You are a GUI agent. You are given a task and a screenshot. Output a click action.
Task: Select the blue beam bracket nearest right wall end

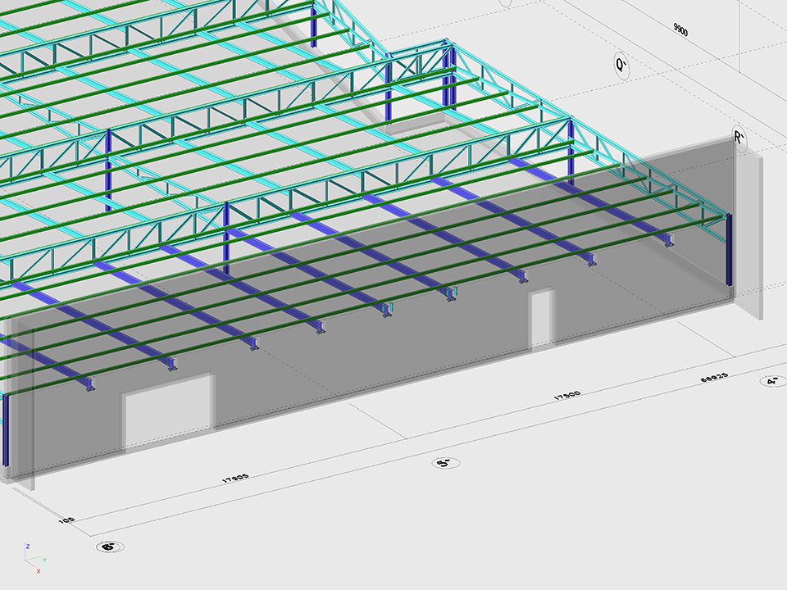click(x=669, y=240)
